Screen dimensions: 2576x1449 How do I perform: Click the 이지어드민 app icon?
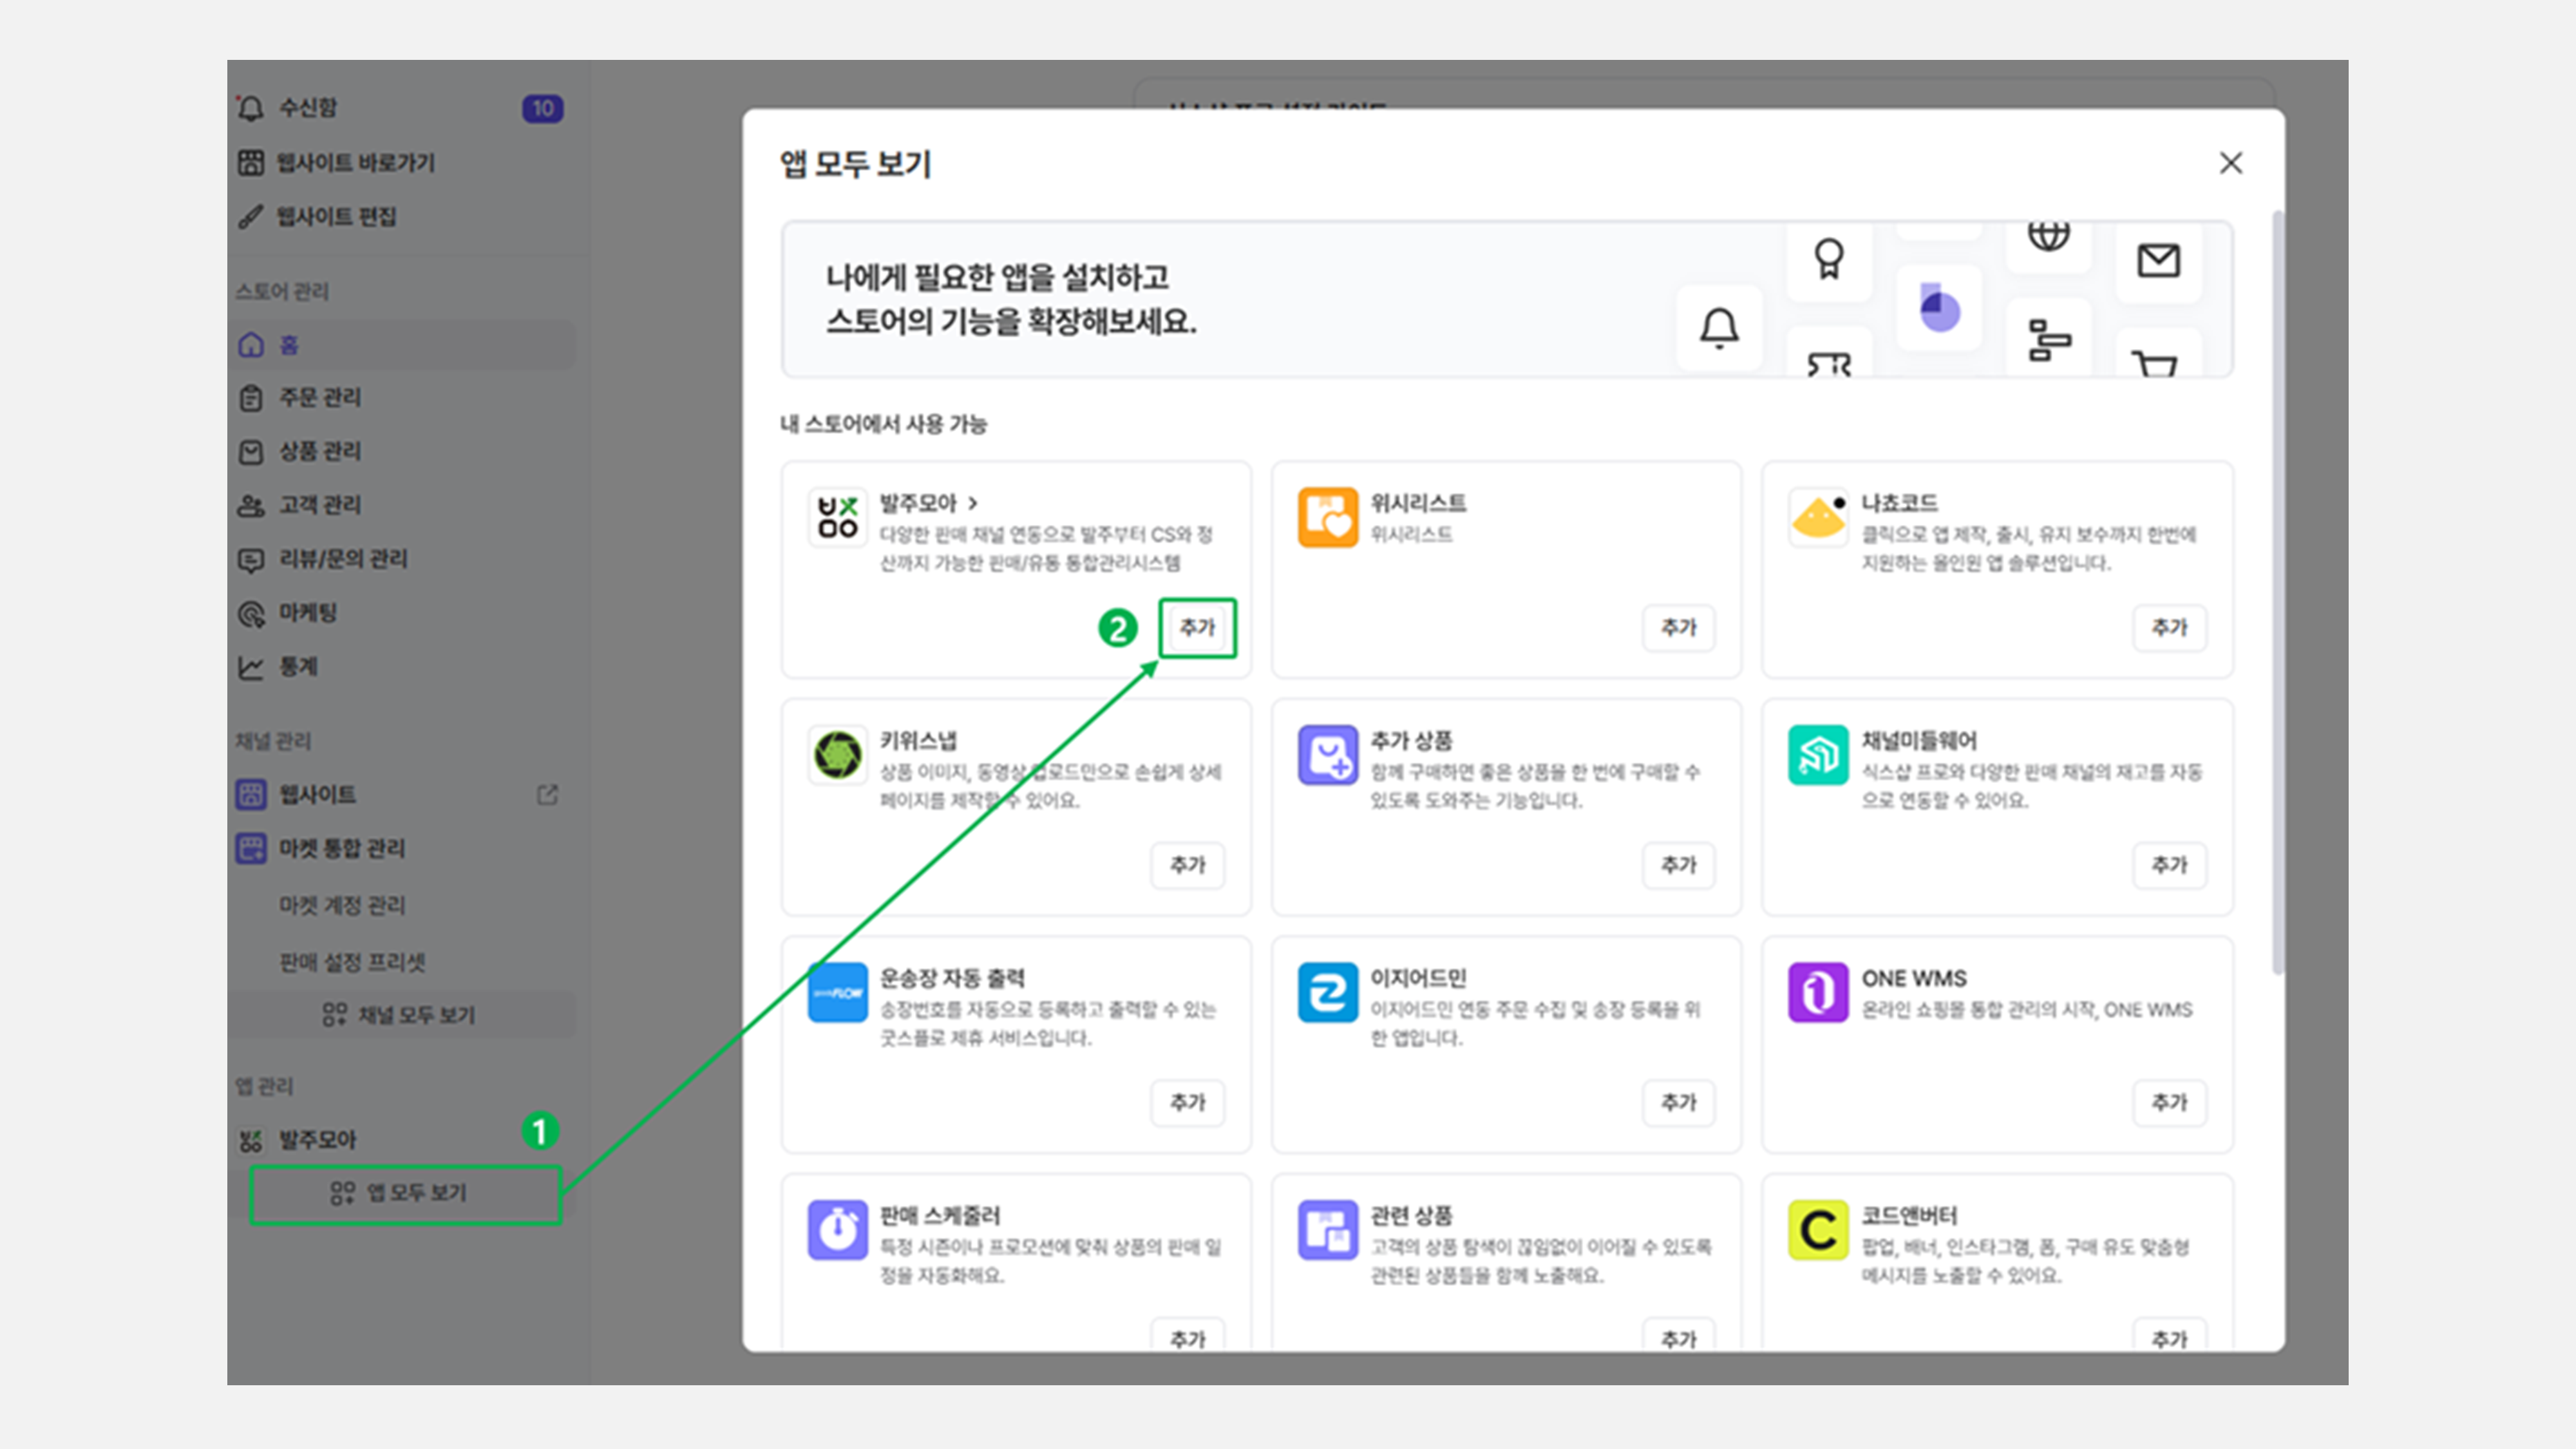[1327, 992]
